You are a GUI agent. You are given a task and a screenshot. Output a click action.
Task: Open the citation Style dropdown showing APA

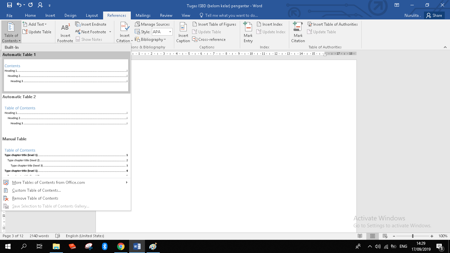(170, 32)
